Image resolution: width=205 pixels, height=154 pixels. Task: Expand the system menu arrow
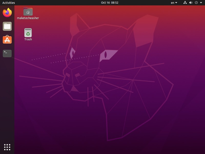click(x=201, y=3)
